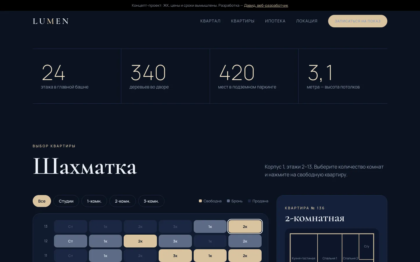Select the free 3к apartment on floor 11

pyautogui.click(x=175, y=256)
